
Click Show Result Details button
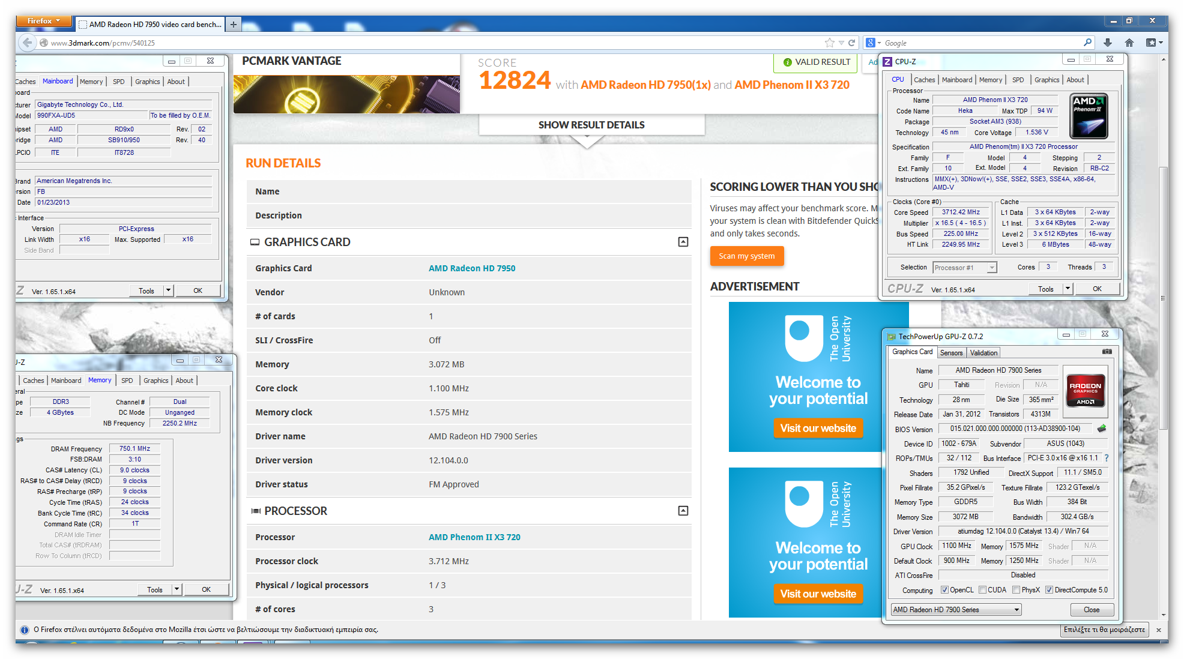point(591,125)
